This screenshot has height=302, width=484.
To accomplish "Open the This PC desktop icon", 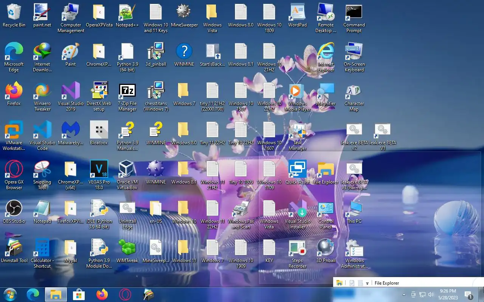I will pos(354,212).
